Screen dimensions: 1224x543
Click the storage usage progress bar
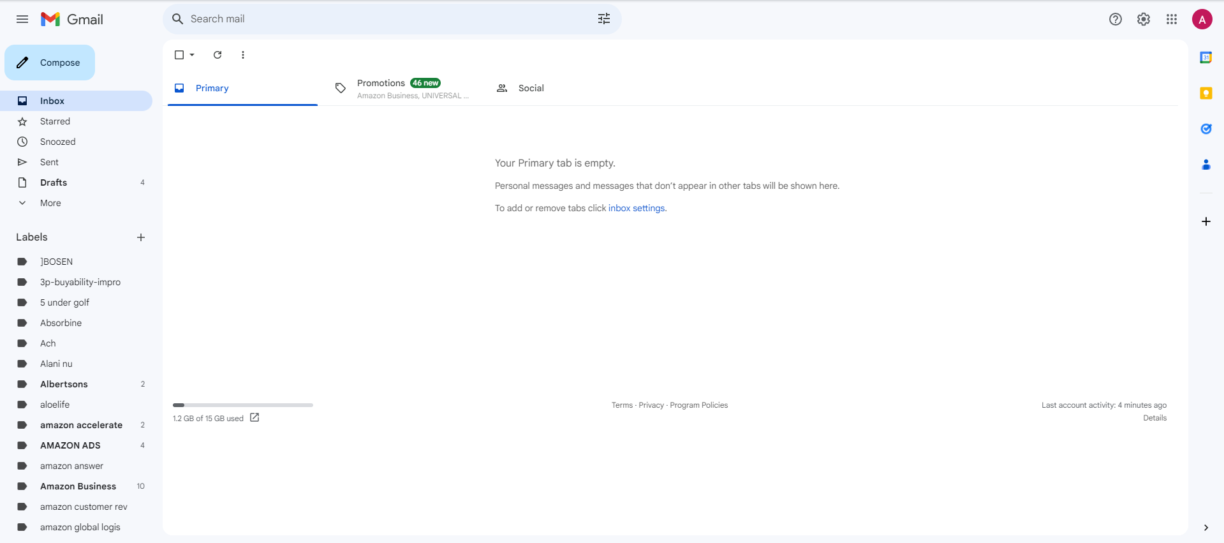coord(243,405)
